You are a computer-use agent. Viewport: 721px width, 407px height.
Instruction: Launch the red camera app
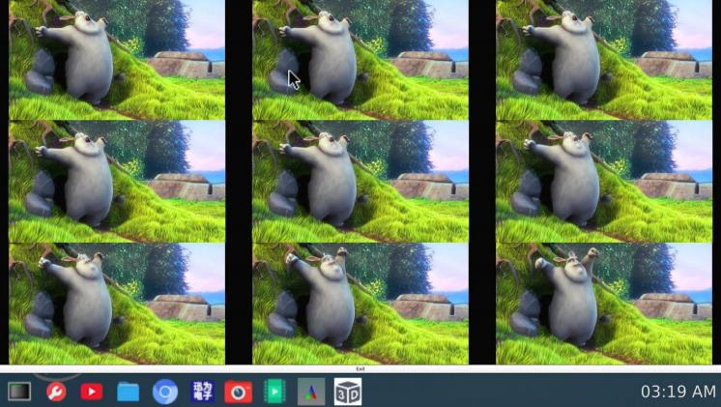click(238, 392)
